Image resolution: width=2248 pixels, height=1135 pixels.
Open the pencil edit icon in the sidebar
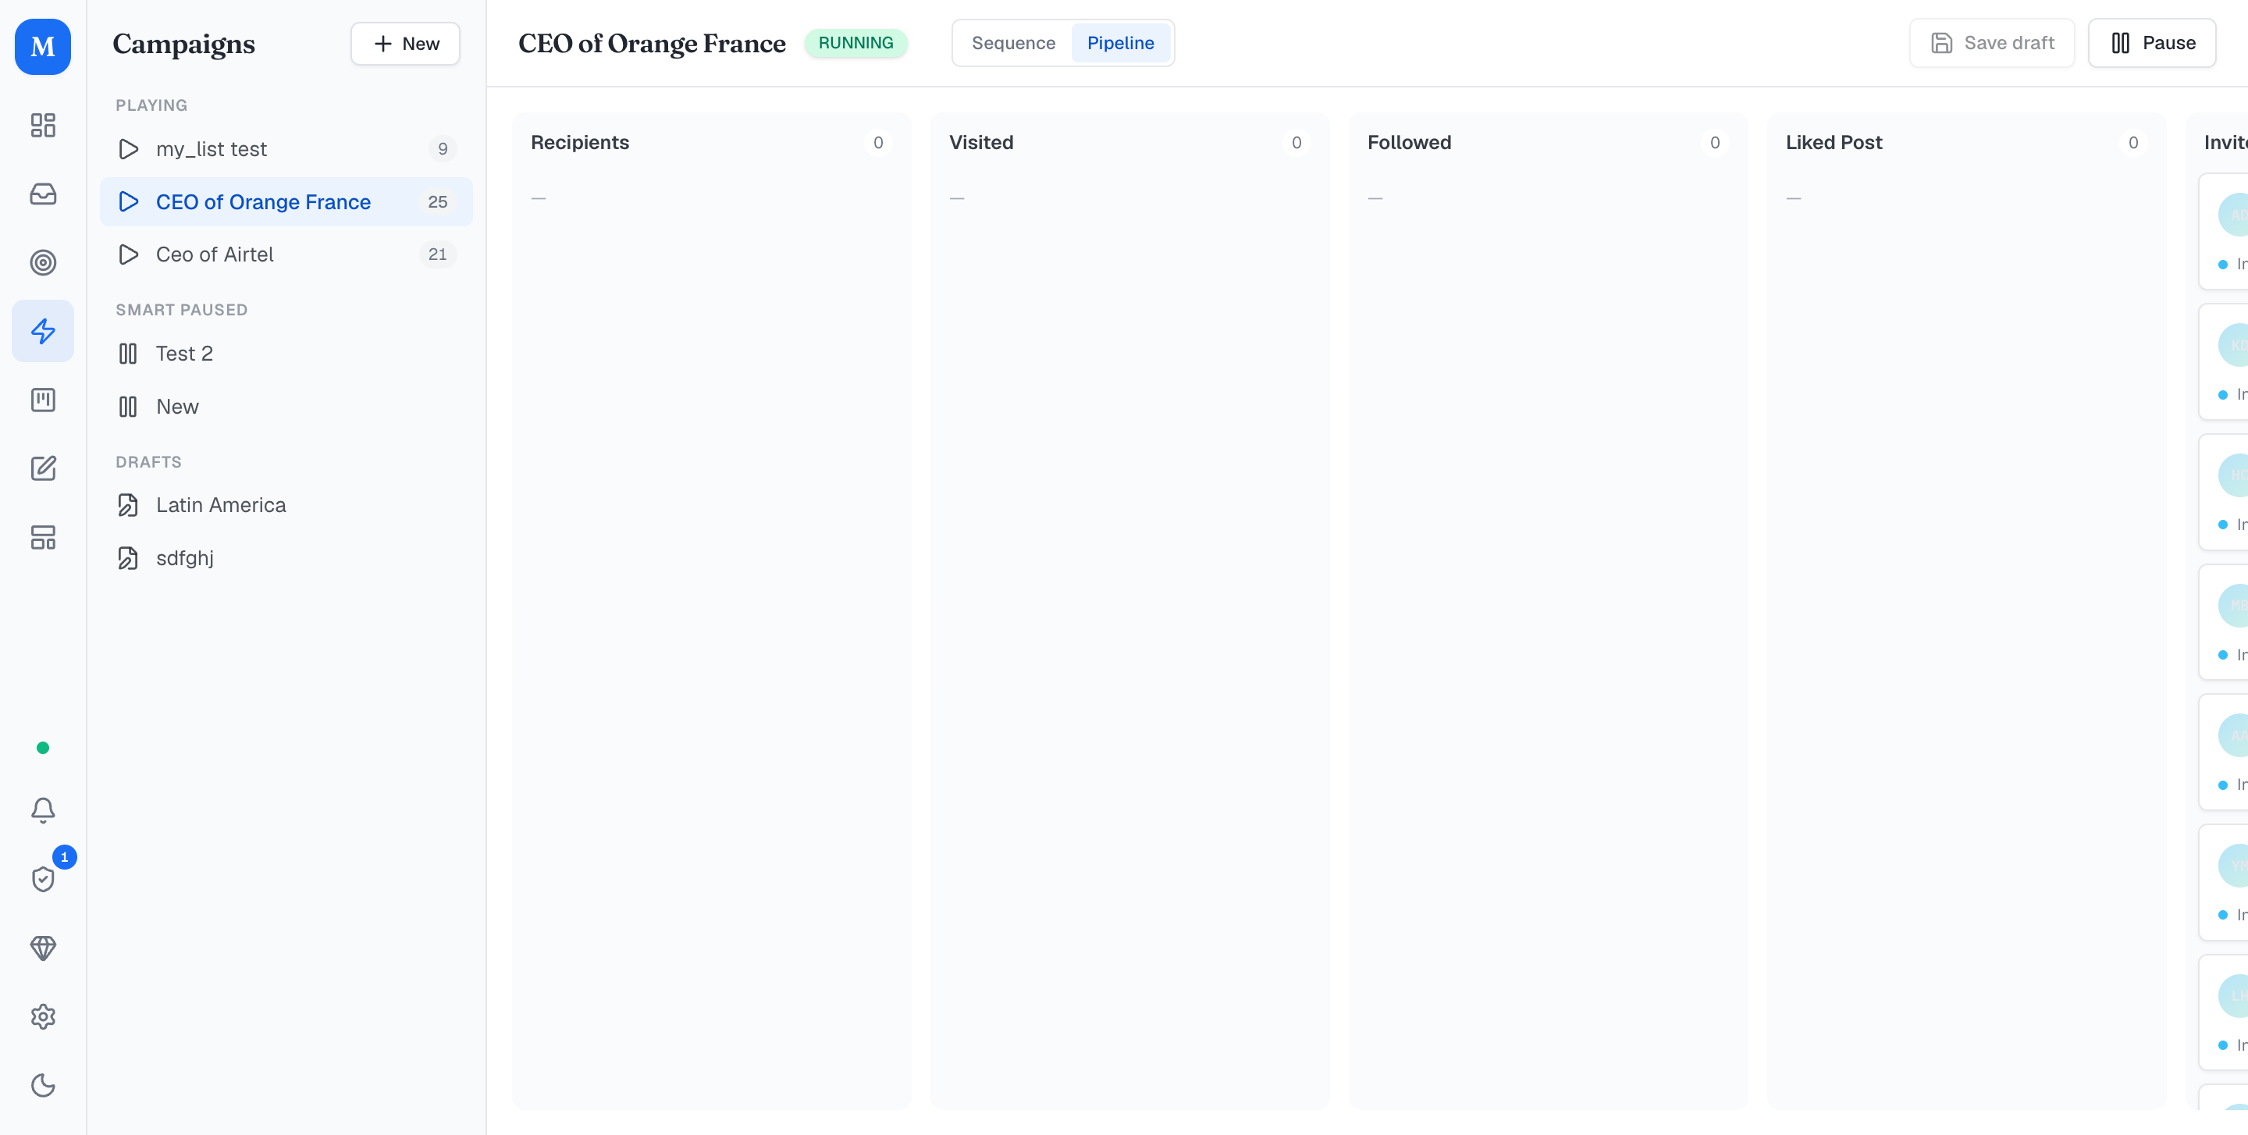43,468
